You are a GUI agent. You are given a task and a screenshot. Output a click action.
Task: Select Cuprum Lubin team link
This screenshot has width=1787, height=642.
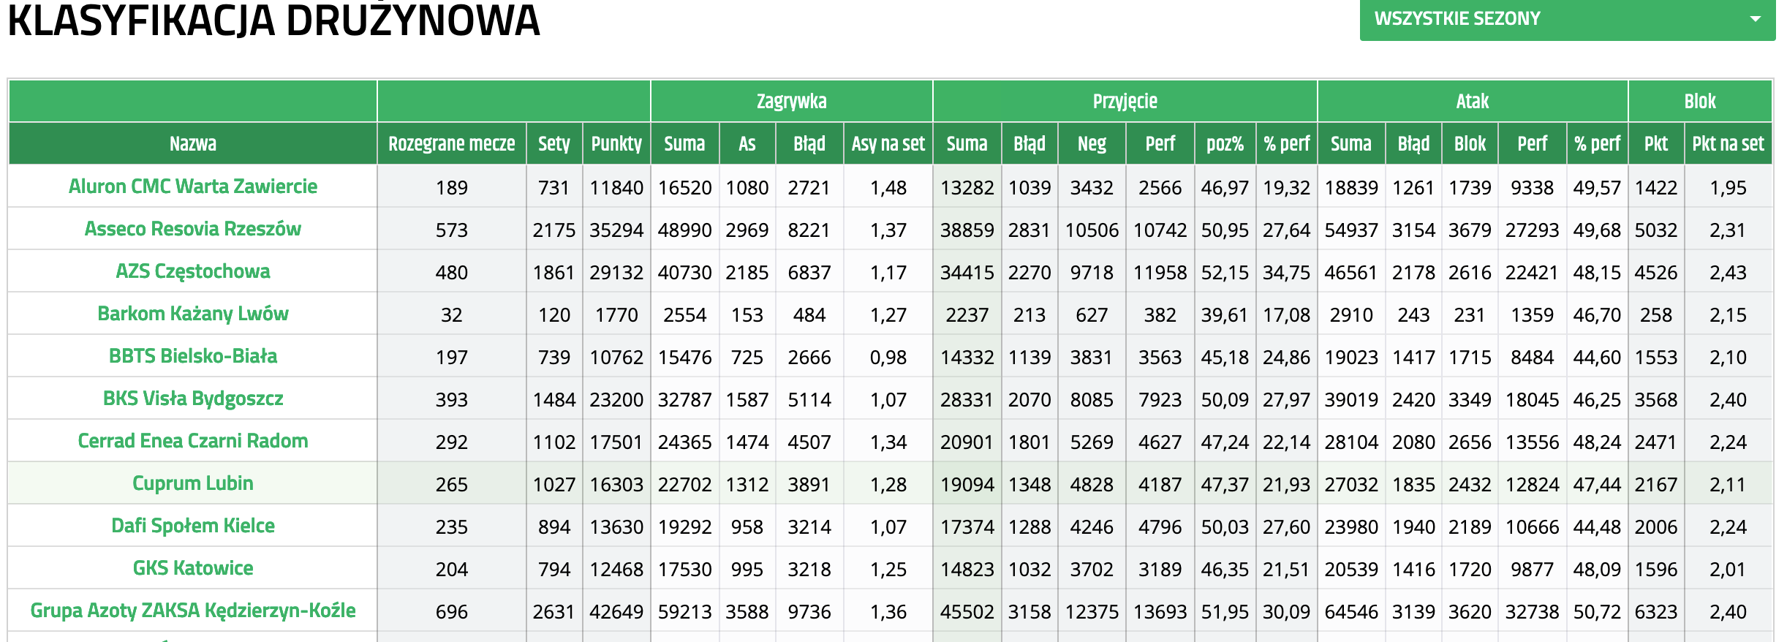pyautogui.click(x=192, y=483)
